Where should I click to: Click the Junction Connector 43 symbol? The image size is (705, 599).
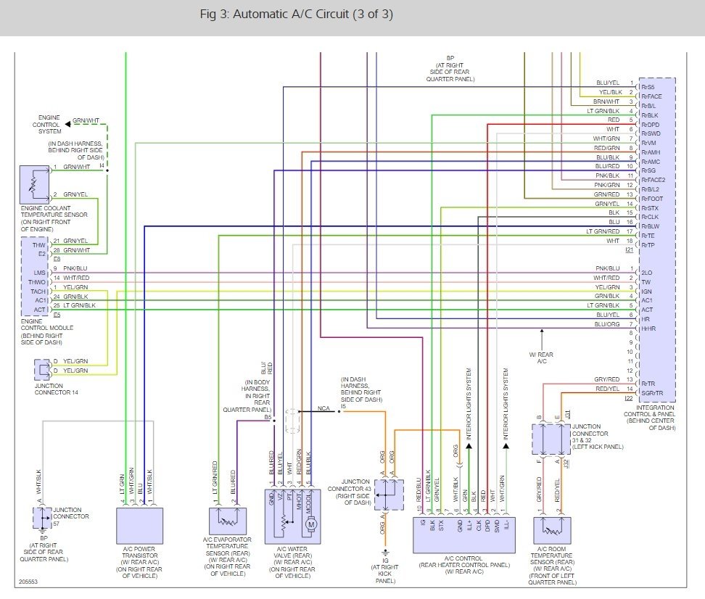pyautogui.click(x=389, y=495)
